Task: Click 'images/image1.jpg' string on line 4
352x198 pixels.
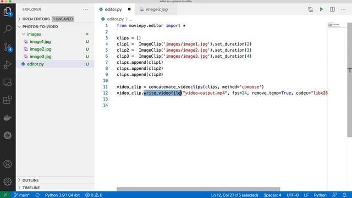Action: pyautogui.click(x=187, y=44)
